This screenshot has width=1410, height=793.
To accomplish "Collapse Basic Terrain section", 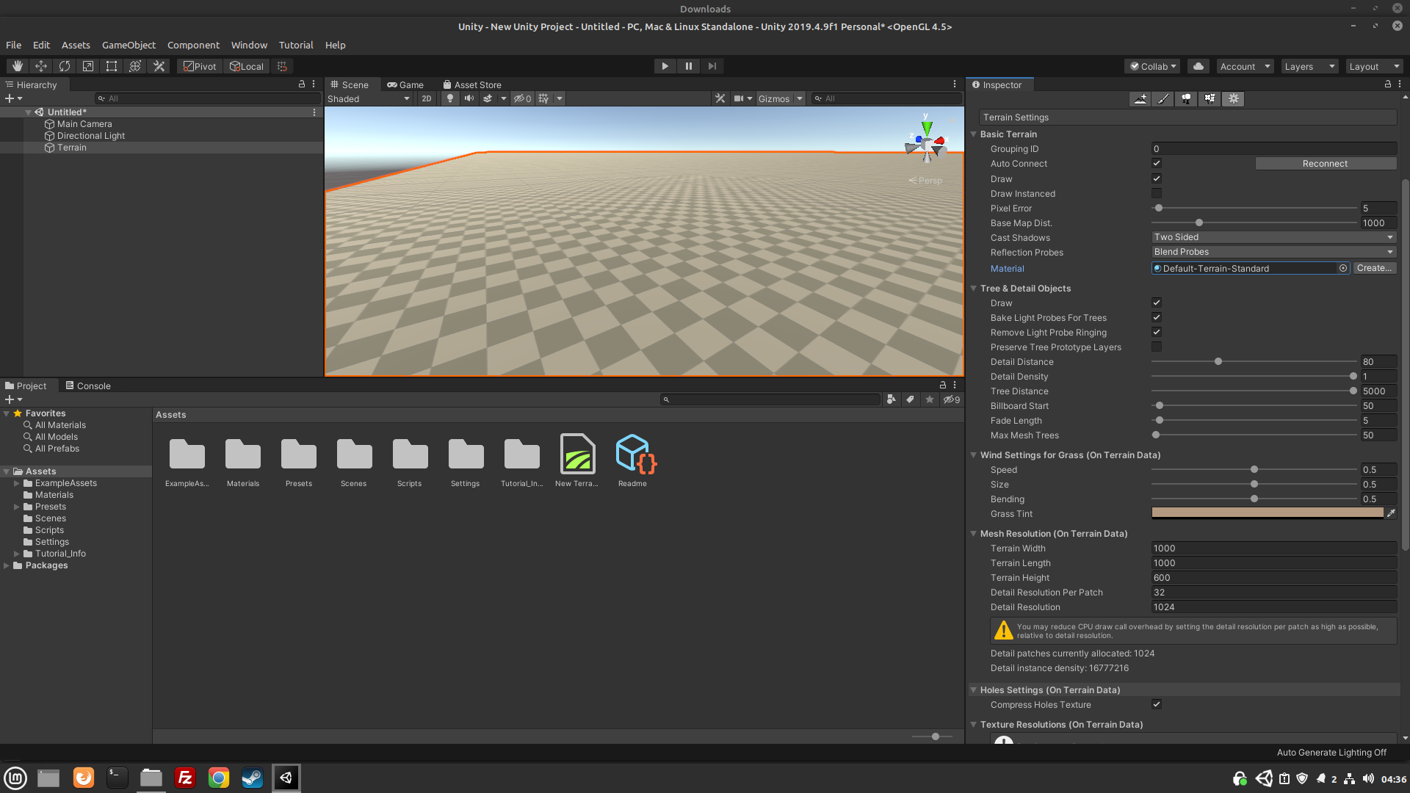I will click(x=974, y=134).
